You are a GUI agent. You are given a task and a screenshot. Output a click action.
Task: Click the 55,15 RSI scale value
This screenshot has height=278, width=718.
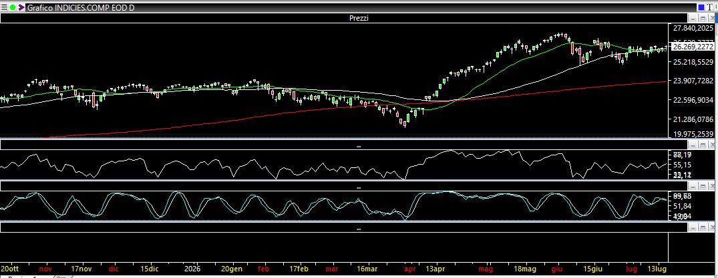tap(682, 165)
